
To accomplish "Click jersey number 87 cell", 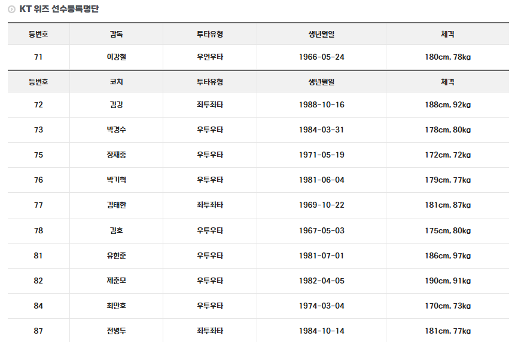I will coord(39,331).
